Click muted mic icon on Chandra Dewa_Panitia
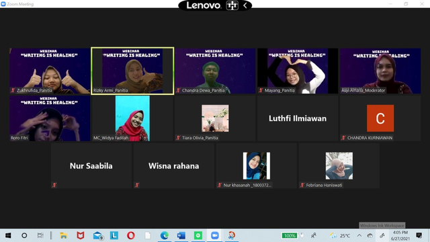Image resolution: width=430 pixels, height=242 pixels. (x=178, y=90)
